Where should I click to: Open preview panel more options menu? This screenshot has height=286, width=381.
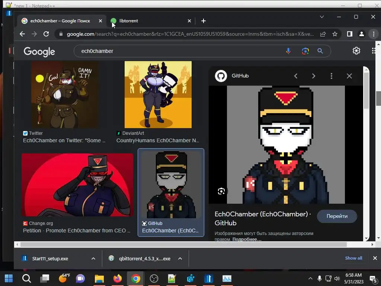[x=332, y=76]
